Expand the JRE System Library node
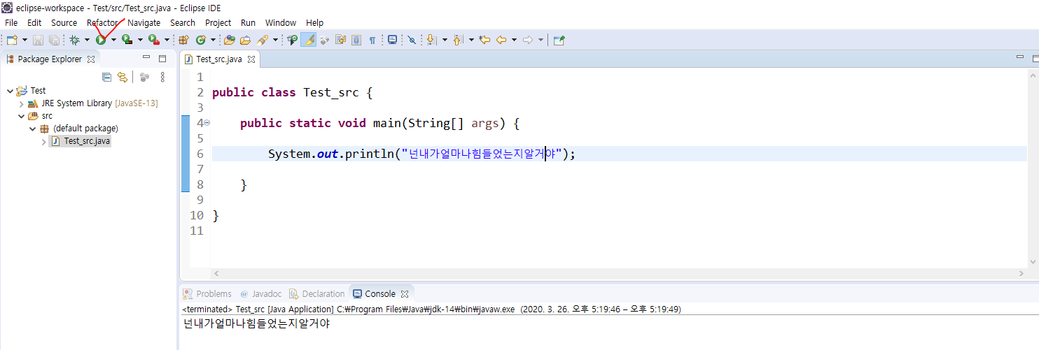This screenshot has width=1039, height=350. [22, 103]
